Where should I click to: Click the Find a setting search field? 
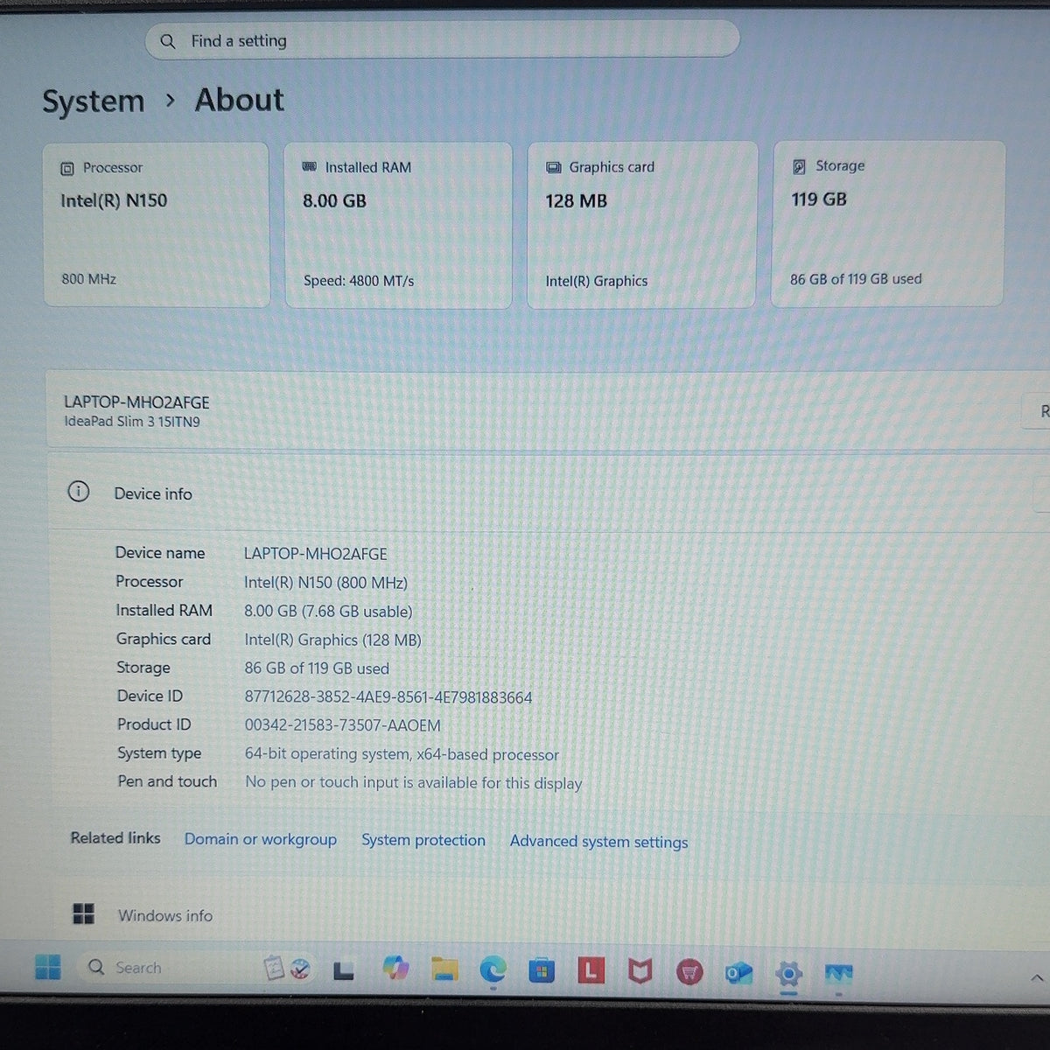(x=443, y=40)
